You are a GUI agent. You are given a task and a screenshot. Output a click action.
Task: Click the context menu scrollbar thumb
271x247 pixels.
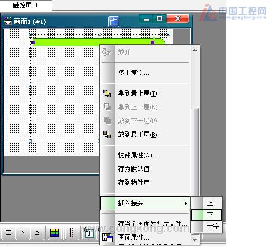[195, 151]
